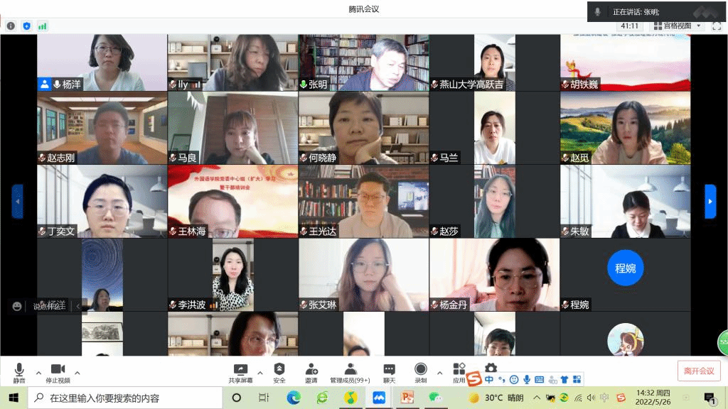The height and width of the screenshot is (409, 728).
Task: Open Manage Members (99+) panel
Action: point(350,371)
